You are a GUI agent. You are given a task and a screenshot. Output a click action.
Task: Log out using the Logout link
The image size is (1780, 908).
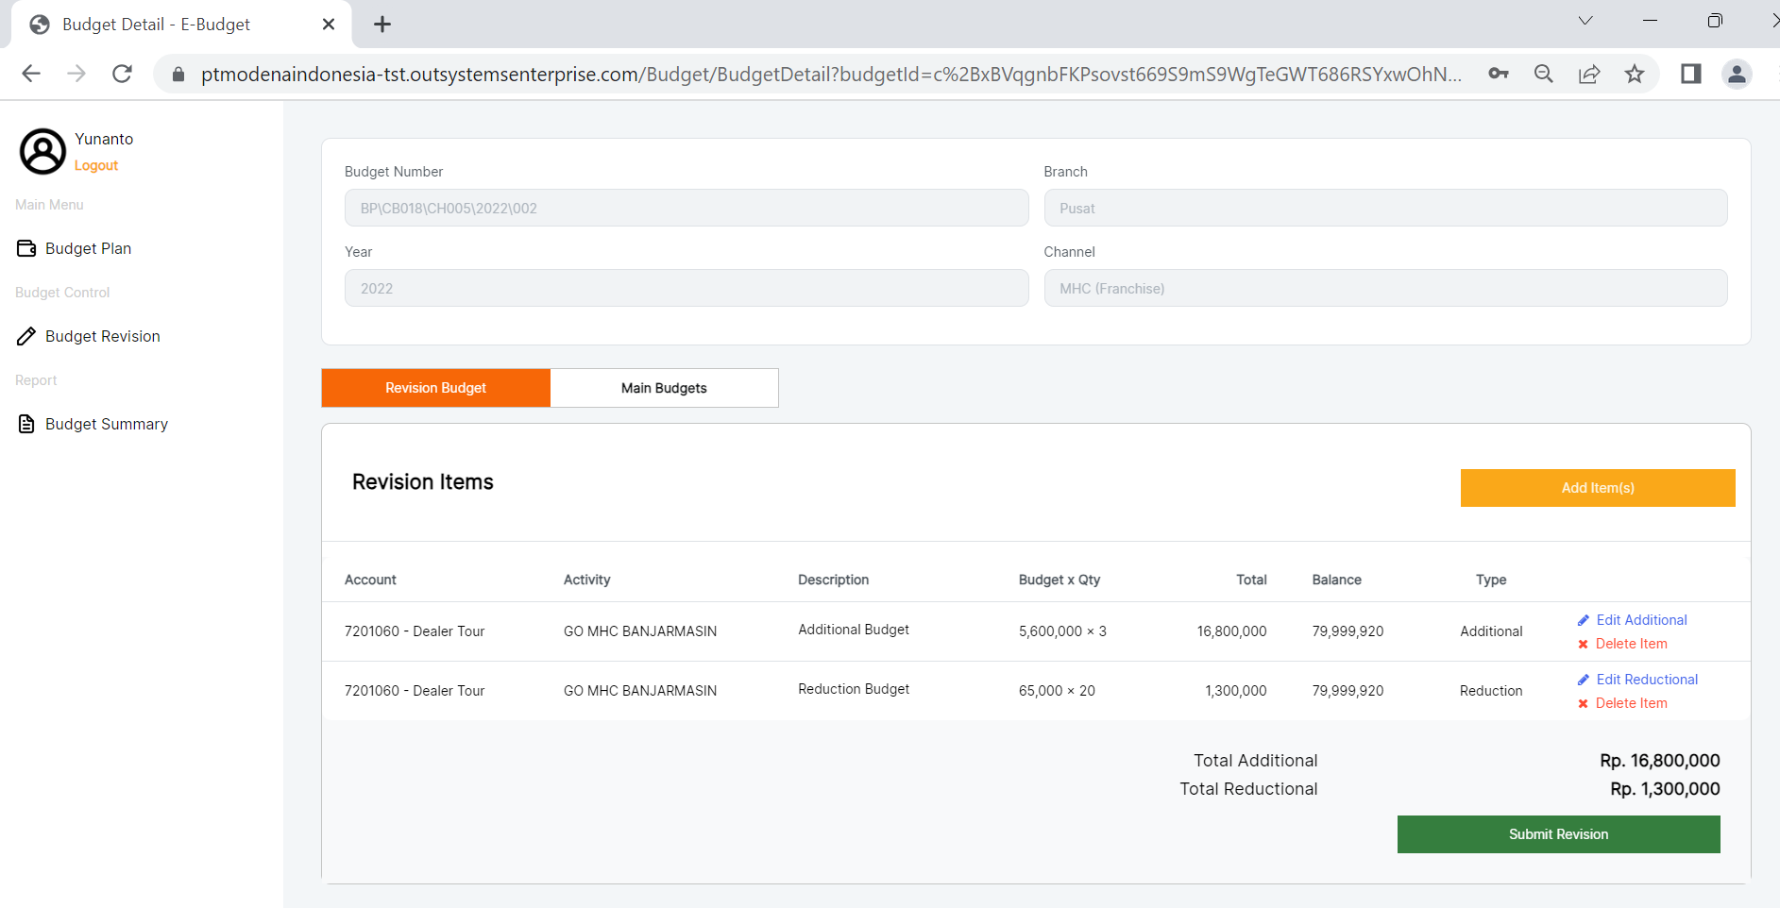point(96,165)
